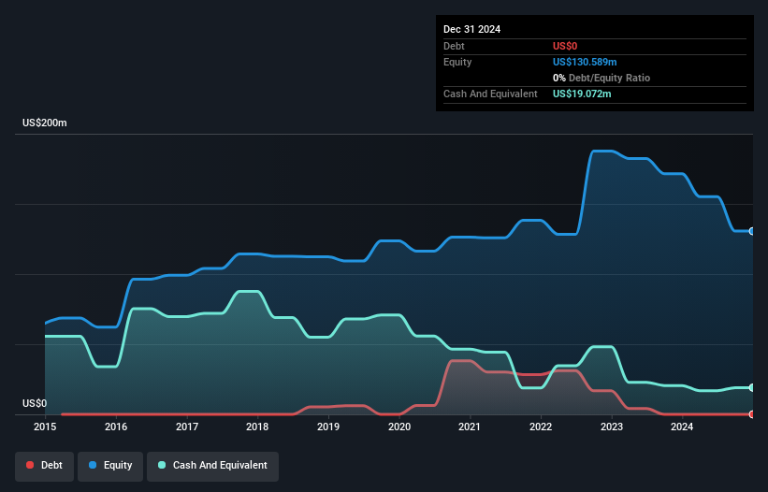The height and width of the screenshot is (492, 768).
Task: Click the Cash And Equivalent tooltip label
Action: pos(490,94)
